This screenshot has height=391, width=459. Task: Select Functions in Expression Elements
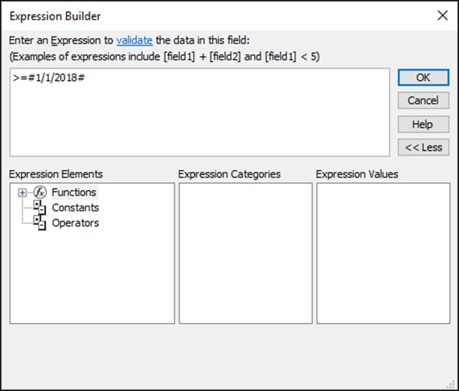pyautogui.click(x=73, y=192)
